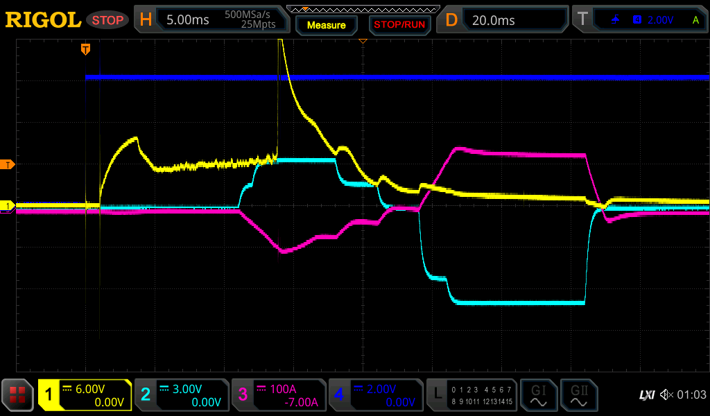
Task: Toggle channel 4 with 2.00V scale
Action: pyautogui.click(x=376, y=395)
